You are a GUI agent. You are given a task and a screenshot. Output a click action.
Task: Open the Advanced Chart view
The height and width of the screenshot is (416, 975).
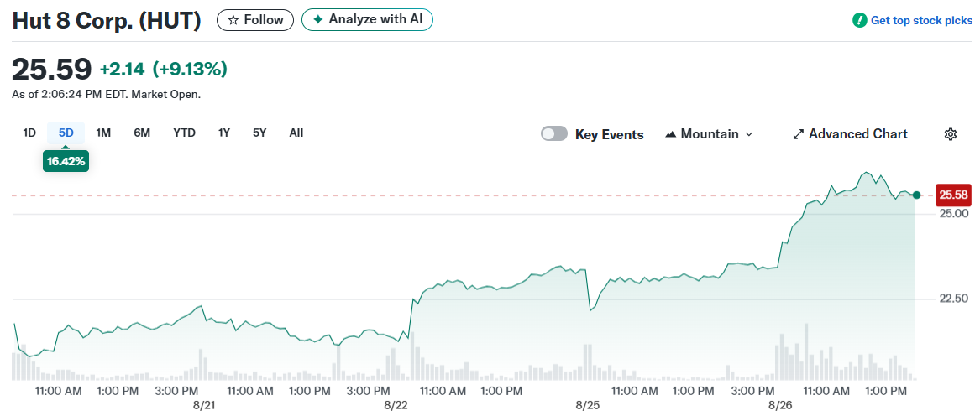click(851, 134)
